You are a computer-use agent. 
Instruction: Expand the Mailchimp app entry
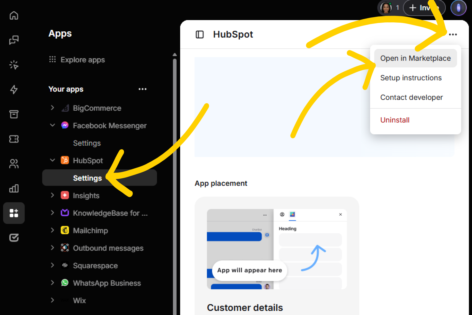pyautogui.click(x=52, y=230)
